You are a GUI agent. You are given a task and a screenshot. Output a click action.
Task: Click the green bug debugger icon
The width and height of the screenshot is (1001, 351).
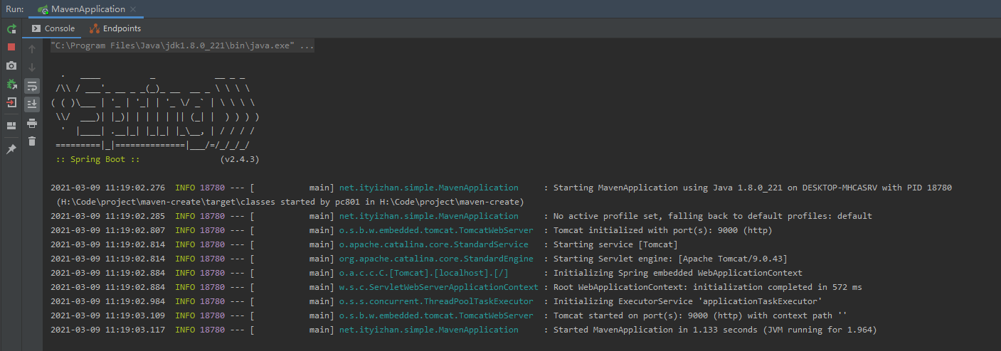click(11, 84)
